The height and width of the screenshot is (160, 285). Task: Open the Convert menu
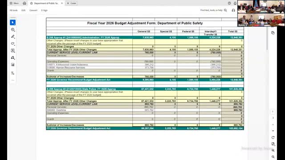point(33,10)
